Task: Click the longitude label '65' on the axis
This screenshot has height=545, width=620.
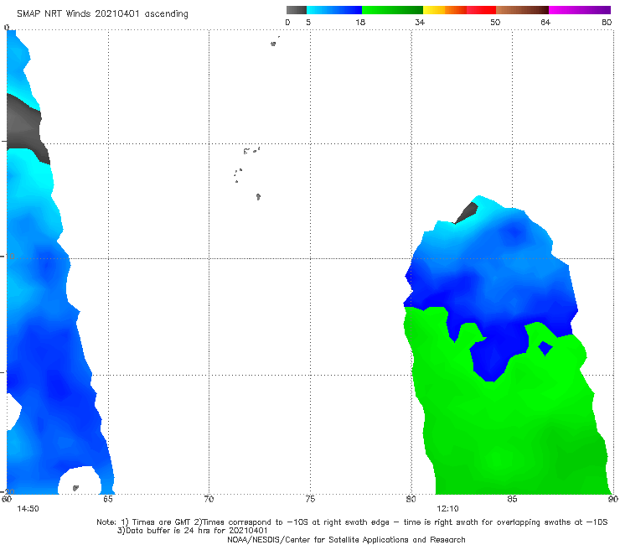Action: coord(108,499)
